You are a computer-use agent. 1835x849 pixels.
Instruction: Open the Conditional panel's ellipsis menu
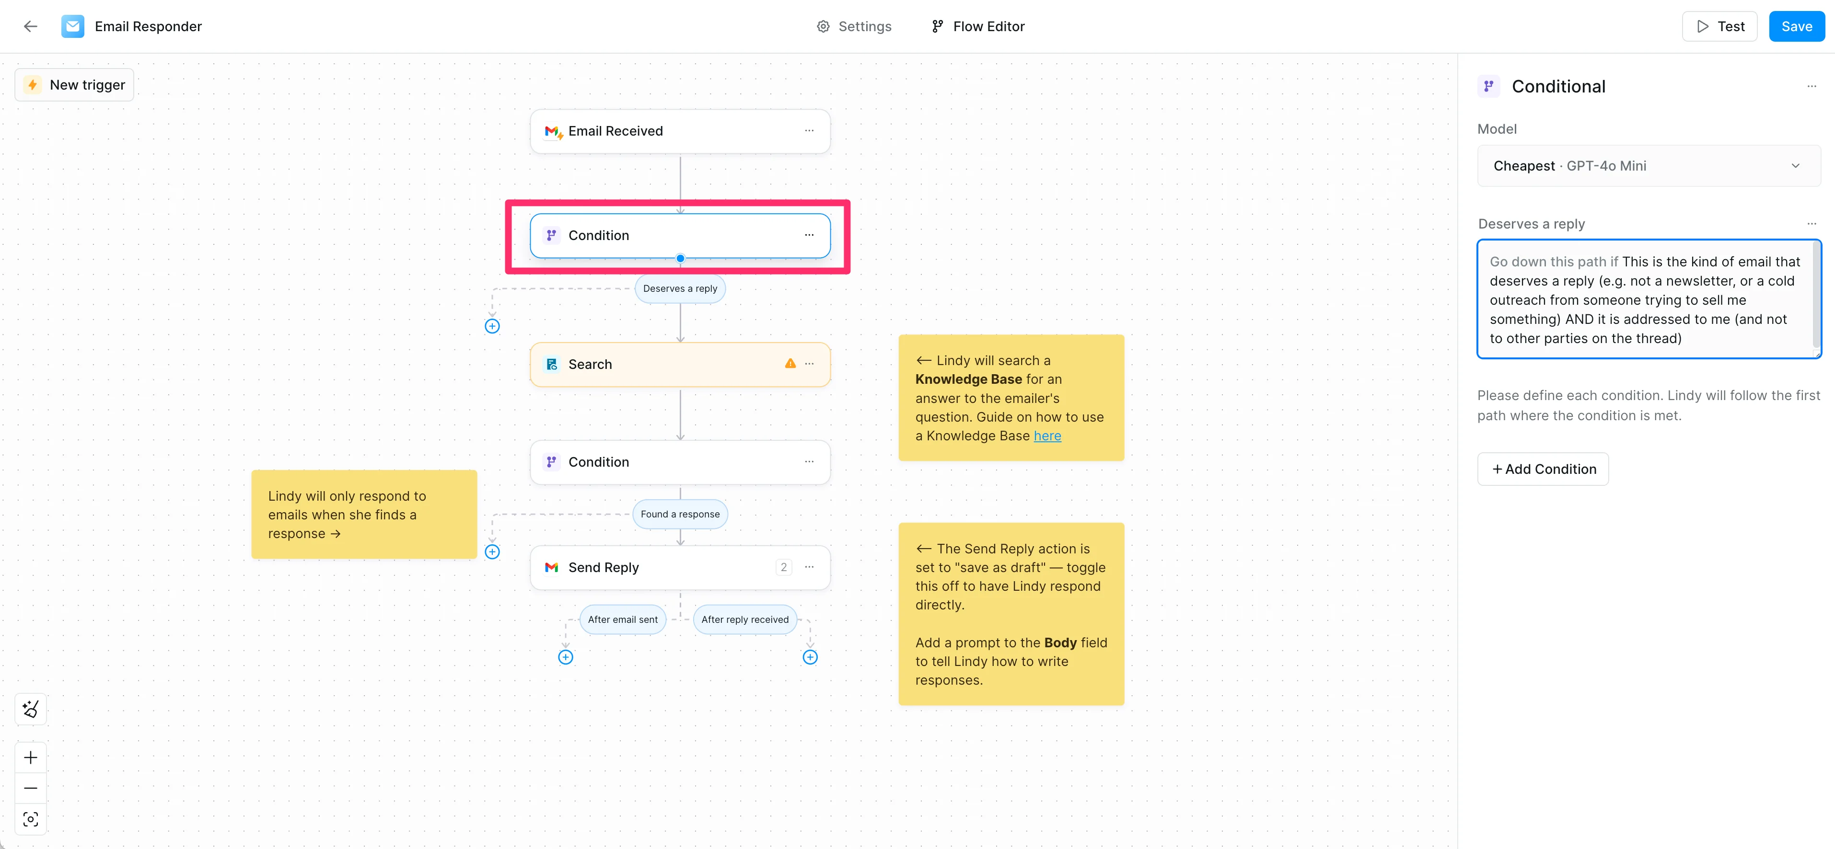[x=1812, y=86]
